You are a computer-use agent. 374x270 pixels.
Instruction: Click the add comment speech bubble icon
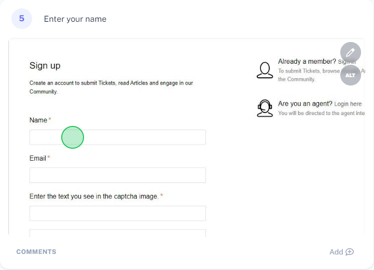point(350,252)
